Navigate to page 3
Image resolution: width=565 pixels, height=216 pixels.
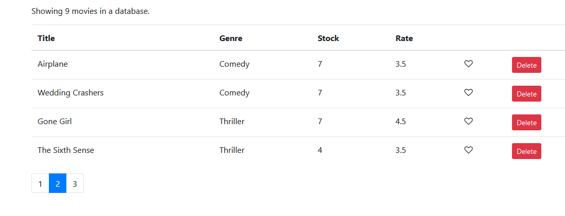[x=75, y=184]
